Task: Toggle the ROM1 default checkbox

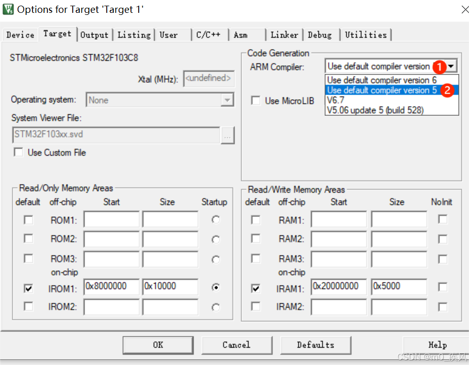Action: [x=28, y=220]
